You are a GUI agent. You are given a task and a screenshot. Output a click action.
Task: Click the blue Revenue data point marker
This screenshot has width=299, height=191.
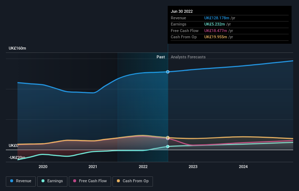168,72
